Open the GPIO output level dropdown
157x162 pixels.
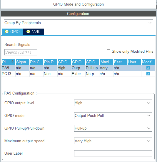click(113, 103)
